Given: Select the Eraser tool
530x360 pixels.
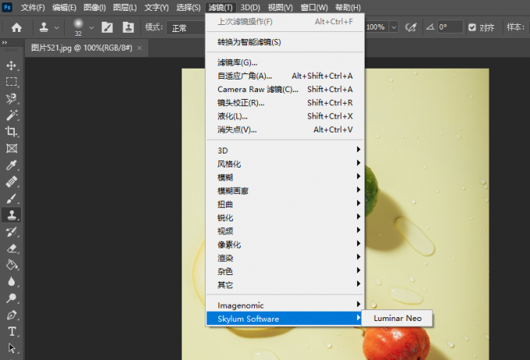Looking at the screenshot, I should click(x=12, y=249).
